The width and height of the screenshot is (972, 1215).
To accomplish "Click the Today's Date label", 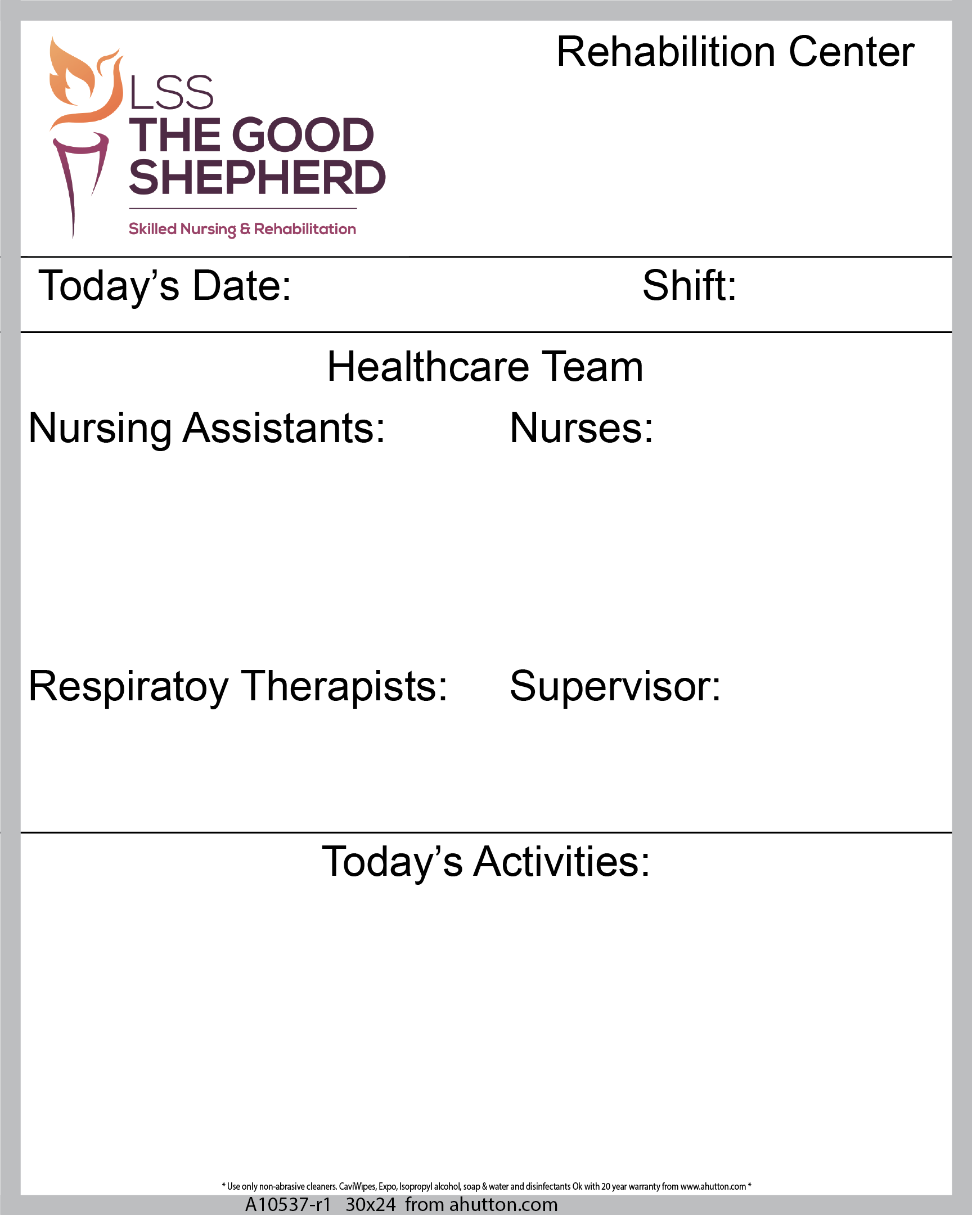I will [x=165, y=287].
